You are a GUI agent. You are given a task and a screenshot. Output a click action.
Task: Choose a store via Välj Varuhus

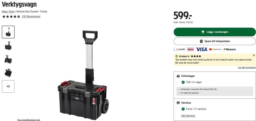point(188,116)
